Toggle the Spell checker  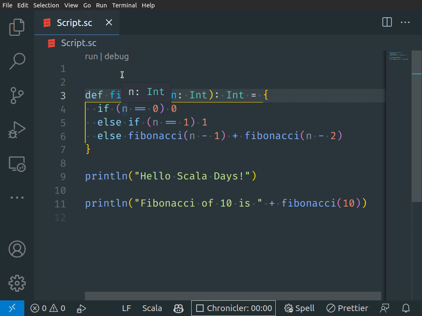pos(299,308)
